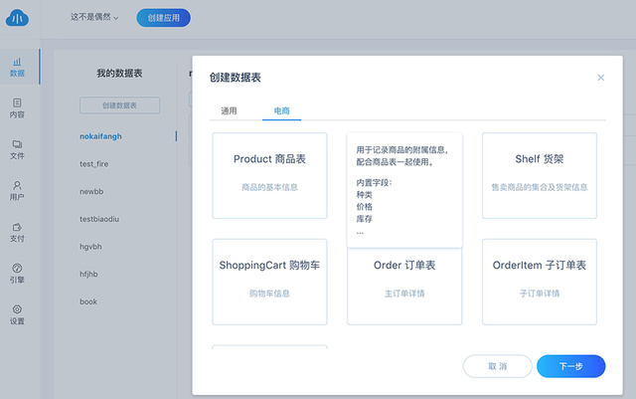Expand the 这不是偶然 app dropdown
Image resolution: width=636 pixels, height=399 pixels.
(94, 18)
